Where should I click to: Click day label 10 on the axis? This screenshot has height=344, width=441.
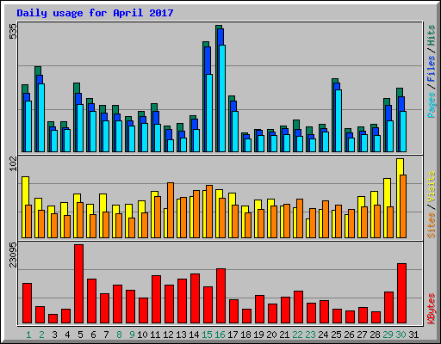[x=142, y=335]
